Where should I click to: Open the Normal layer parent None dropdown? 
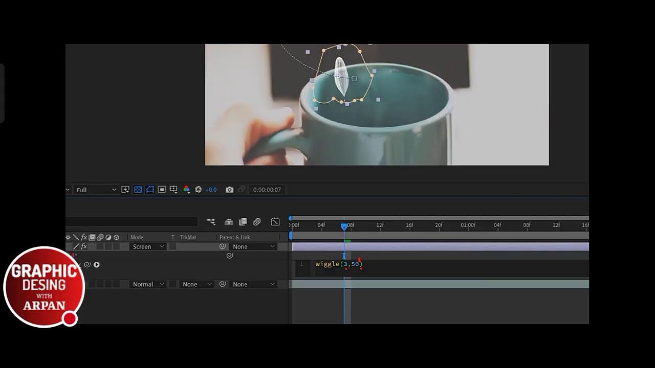(x=253, y=284)
